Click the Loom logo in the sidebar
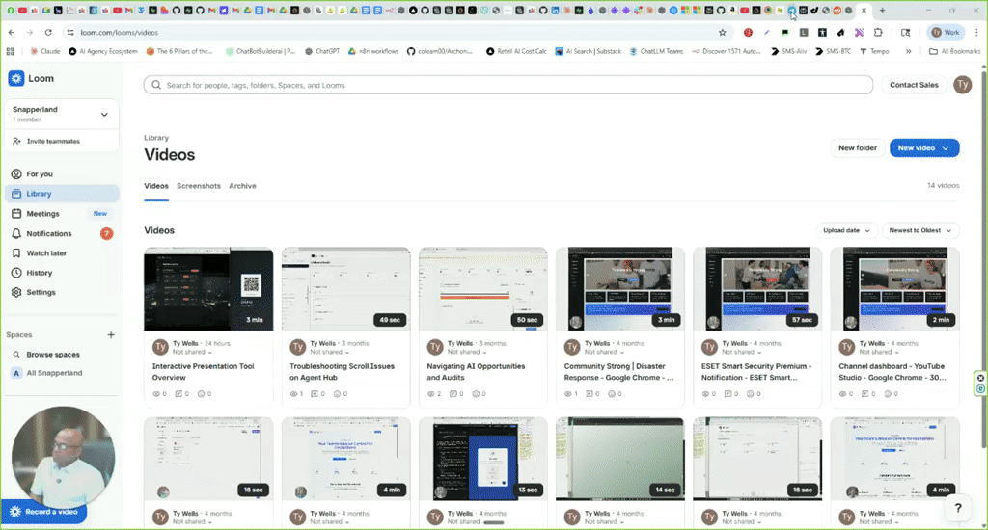 (x=31, y=79)
